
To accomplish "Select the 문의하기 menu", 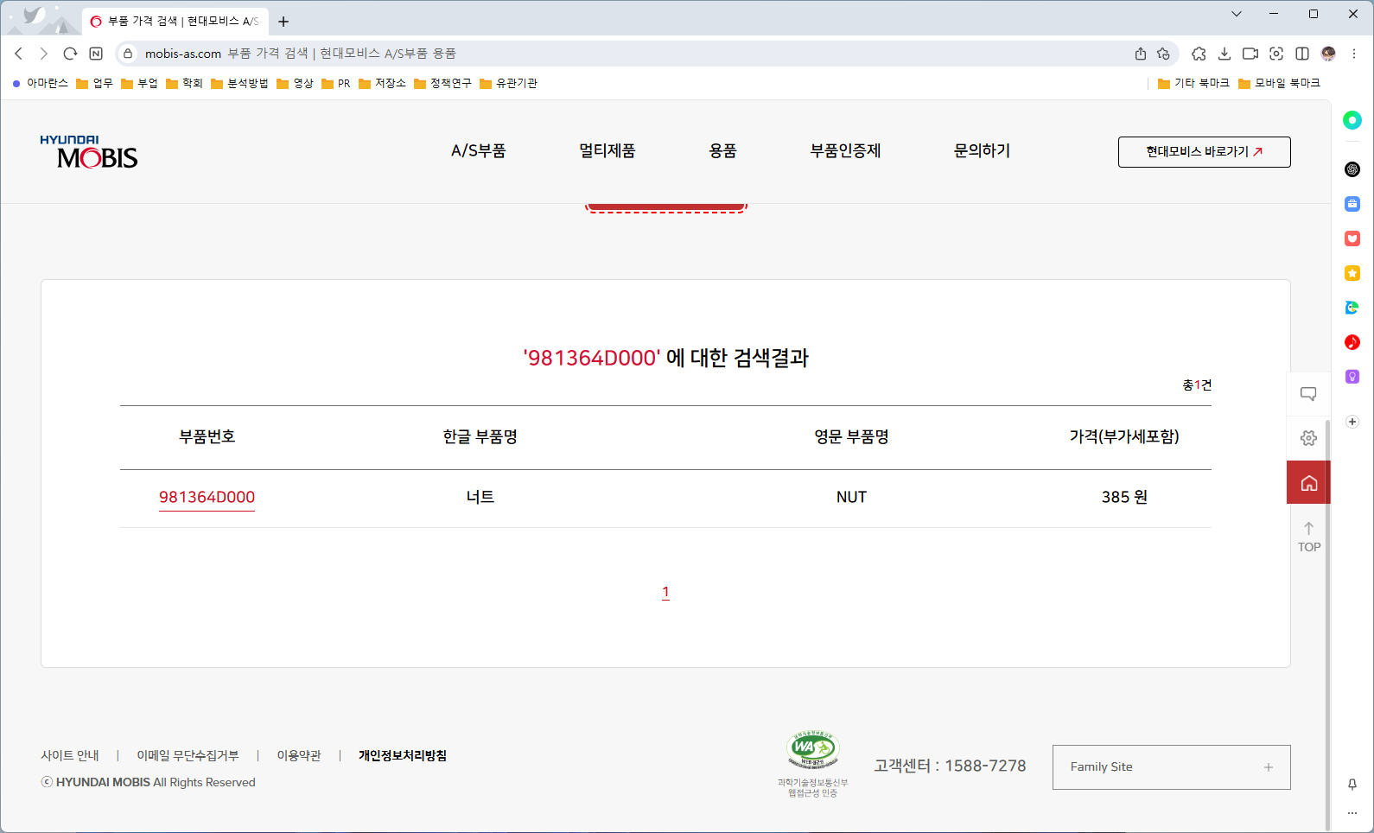I will coord(982,151).
